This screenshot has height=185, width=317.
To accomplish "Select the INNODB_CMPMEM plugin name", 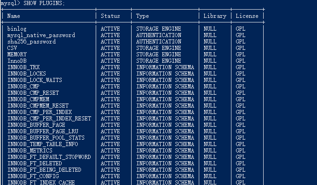I will (x=29, y=100).
